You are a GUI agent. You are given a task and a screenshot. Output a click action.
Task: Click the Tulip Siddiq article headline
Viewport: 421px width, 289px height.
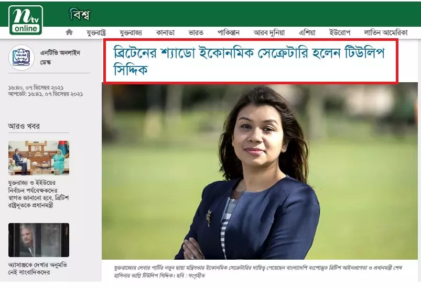tap(250, 61)
